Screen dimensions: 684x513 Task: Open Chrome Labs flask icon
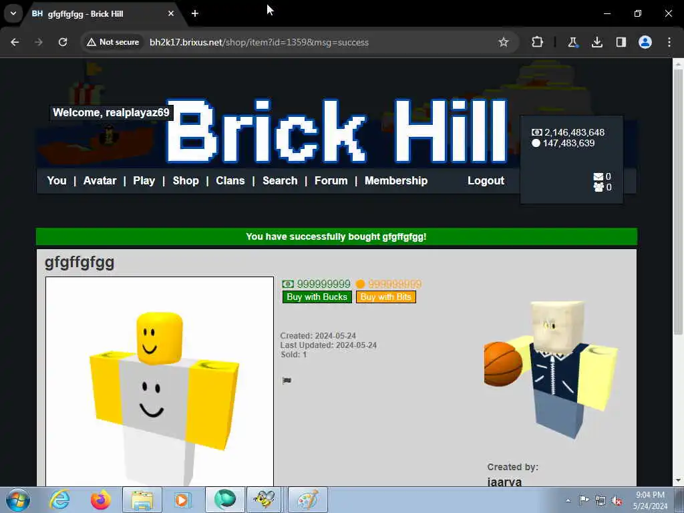pyautogui.click(x=572, y=42)
